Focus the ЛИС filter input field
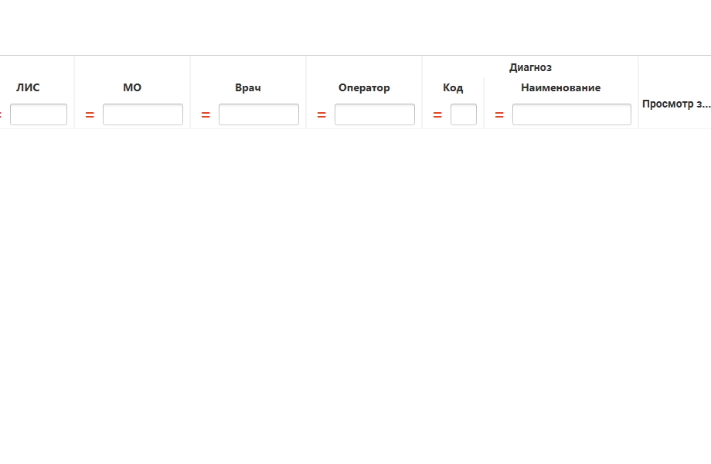 click(x=39, y=114)
